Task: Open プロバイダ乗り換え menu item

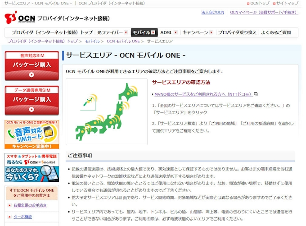Action: tap(237, 32)
